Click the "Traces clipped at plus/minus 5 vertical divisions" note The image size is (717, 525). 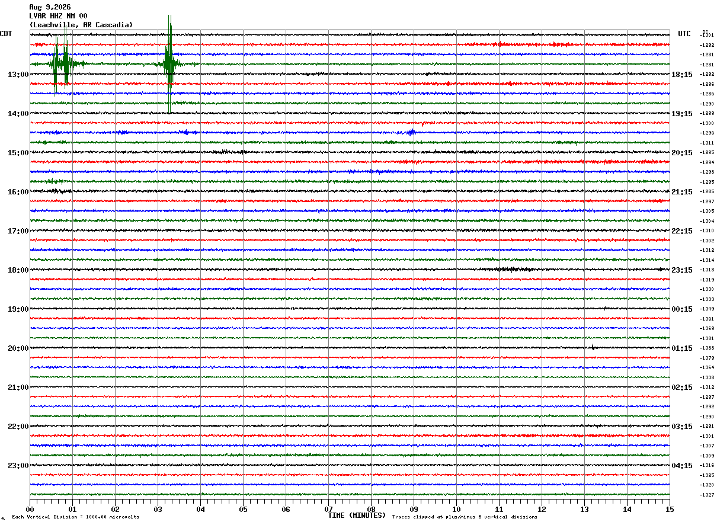pos(465,517)
